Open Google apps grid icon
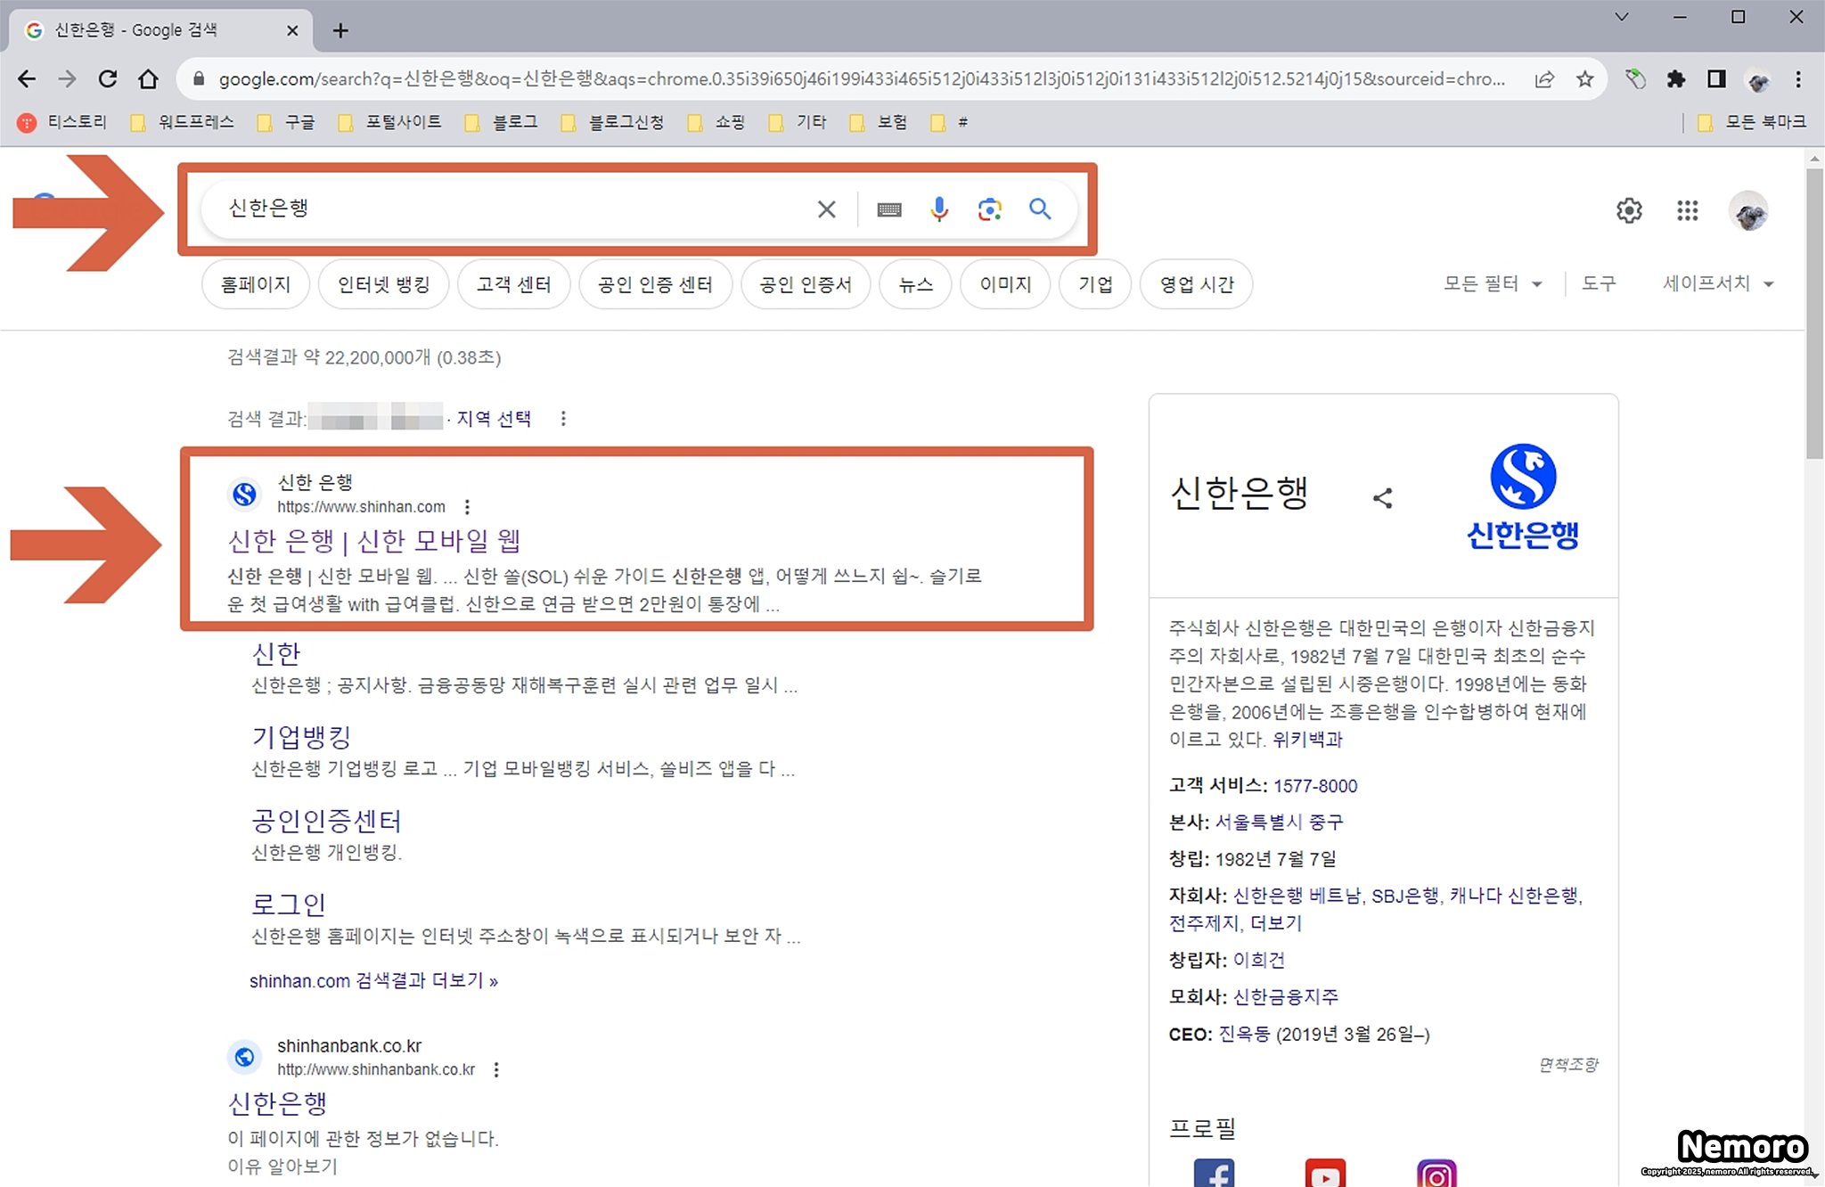 point(1687,211)
